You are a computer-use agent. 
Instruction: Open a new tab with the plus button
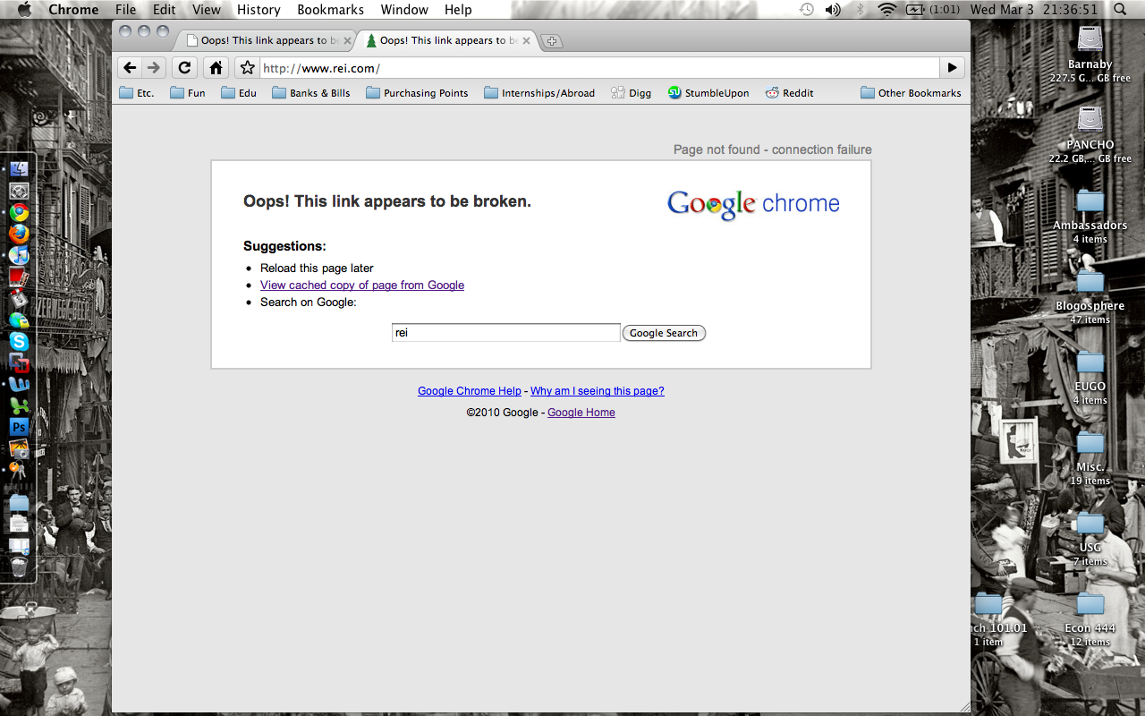pos(552,41)
